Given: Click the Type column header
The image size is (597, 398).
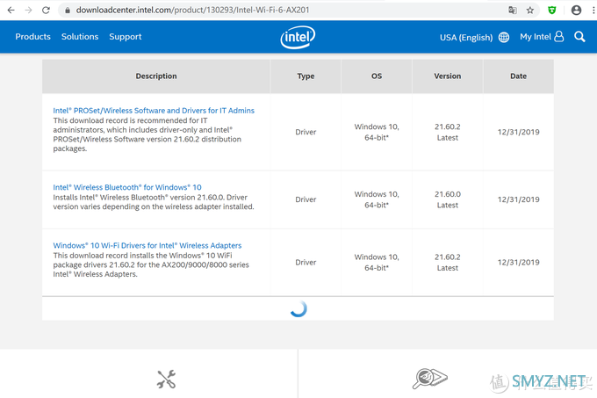Looking at the screenshot, I should [306, 76].
